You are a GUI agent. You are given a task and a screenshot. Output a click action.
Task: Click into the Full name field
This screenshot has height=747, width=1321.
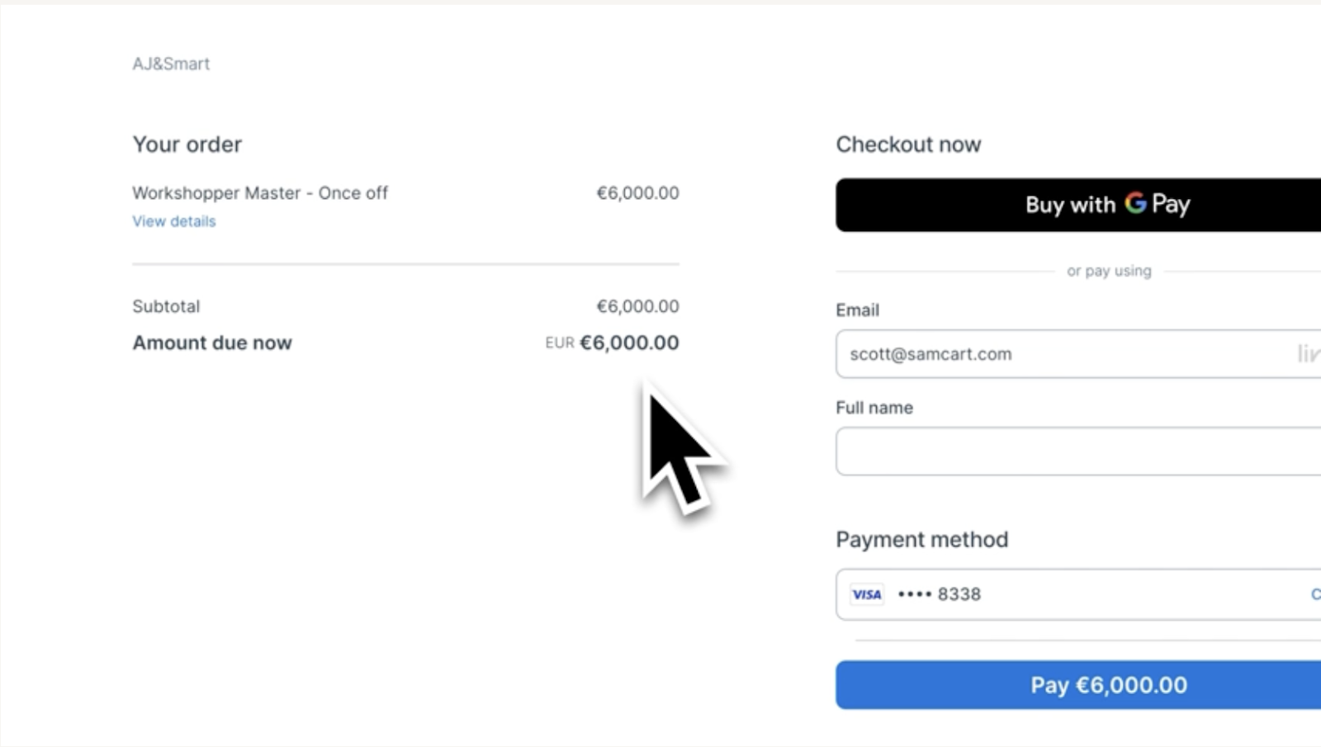tap(1073, 452)
